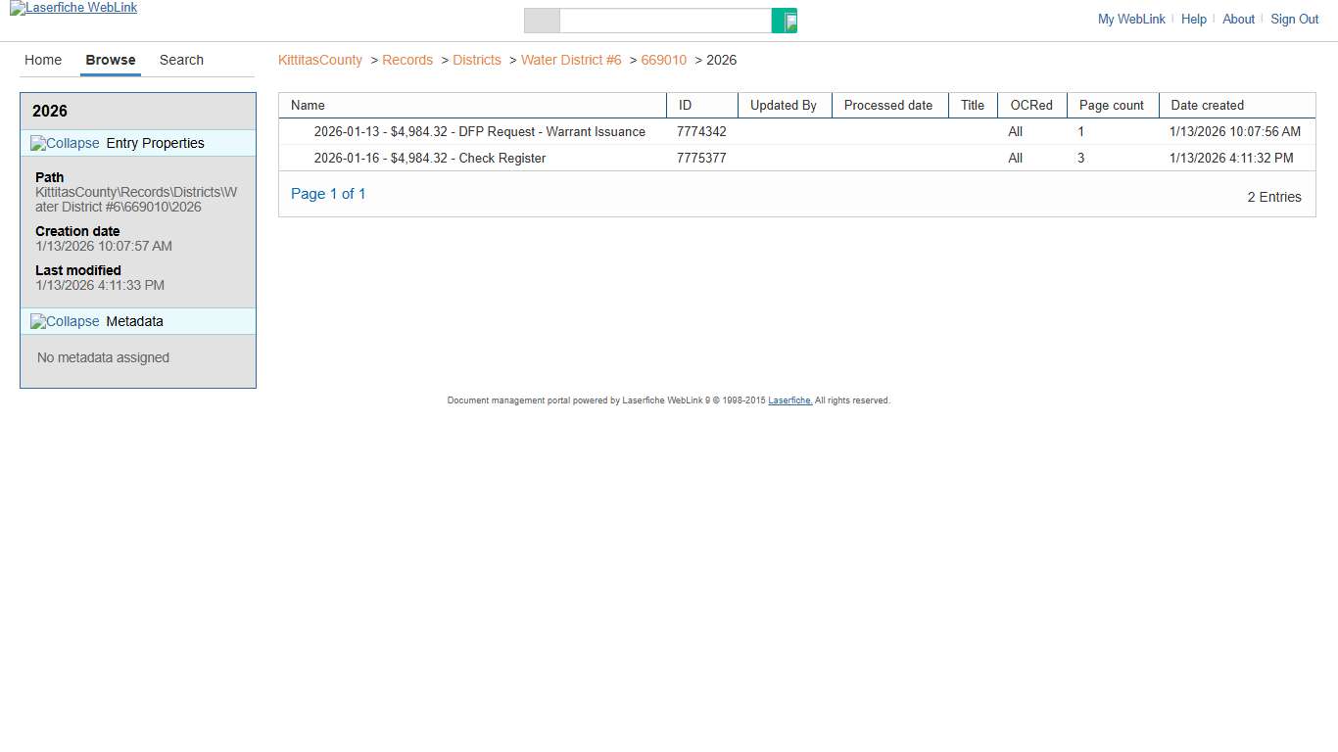The width and height of the screenshot is (1338, 752).
Task: Switch to the Search tab
Action: tap(180, 60)
